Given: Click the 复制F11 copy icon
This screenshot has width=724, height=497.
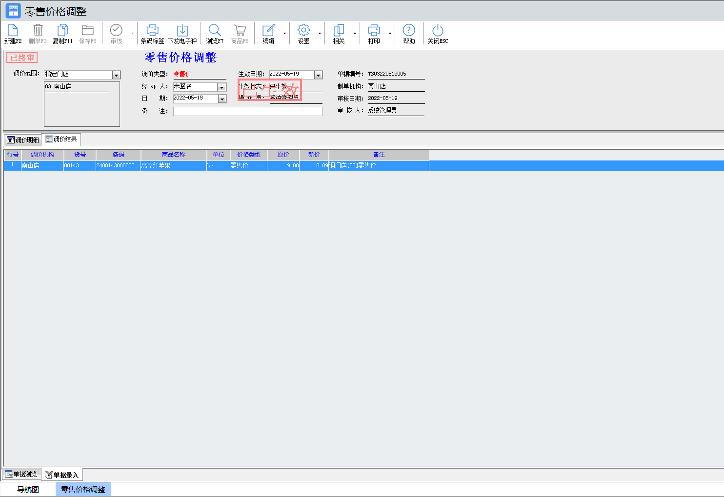Looking at the screenshot, I should [62, 31].
